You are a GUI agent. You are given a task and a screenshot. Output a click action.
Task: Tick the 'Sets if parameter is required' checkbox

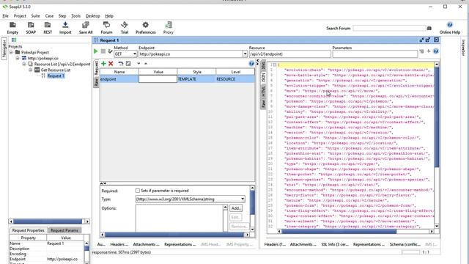click(x=138, y=191)
